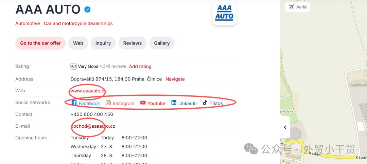Open the Inquiry tab button
The image size is (367, 164).
tap(103, 43)
